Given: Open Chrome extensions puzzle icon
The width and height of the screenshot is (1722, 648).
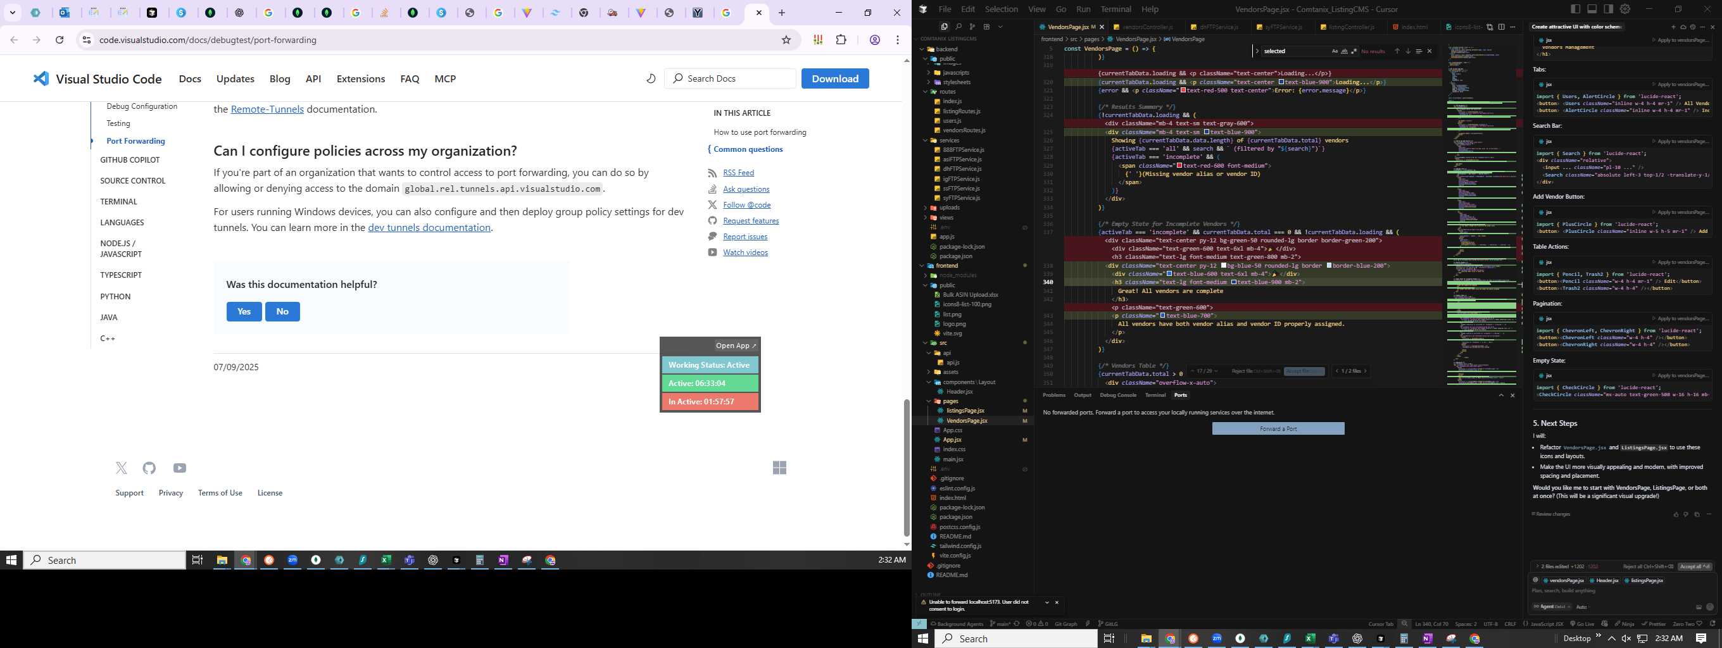Looking at the screenshot, I should (841, 40).
